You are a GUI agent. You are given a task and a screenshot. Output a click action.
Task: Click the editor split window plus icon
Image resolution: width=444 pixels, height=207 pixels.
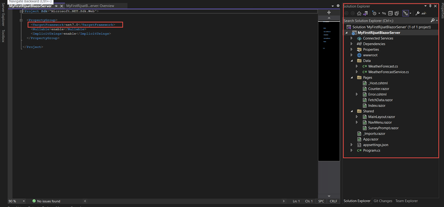coord(329,13)
